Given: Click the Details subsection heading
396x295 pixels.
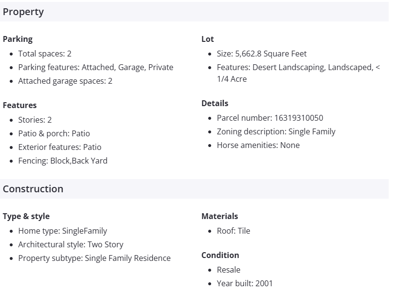Looking at the screenshot, I should 215,103.
